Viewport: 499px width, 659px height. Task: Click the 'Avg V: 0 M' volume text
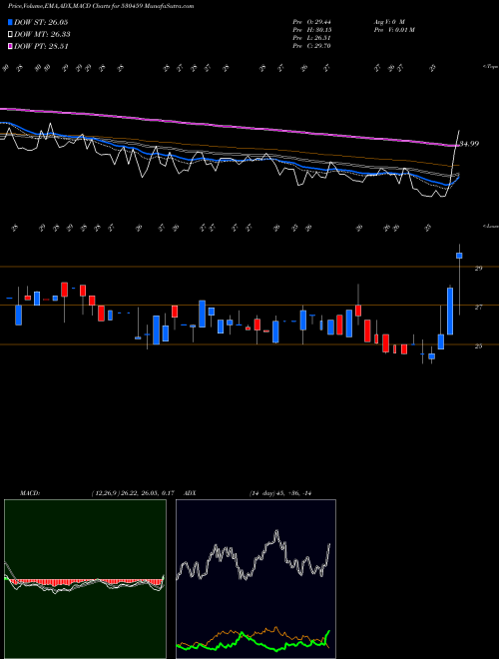388,22
